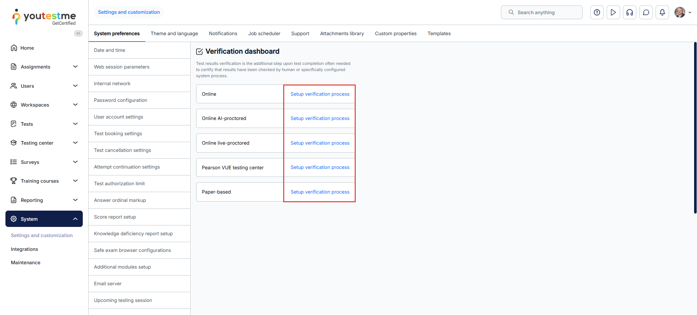Image resolution: width=697 pixels, height=315 pixels.
Task: Click the youtestme logo
Action: 44,17
